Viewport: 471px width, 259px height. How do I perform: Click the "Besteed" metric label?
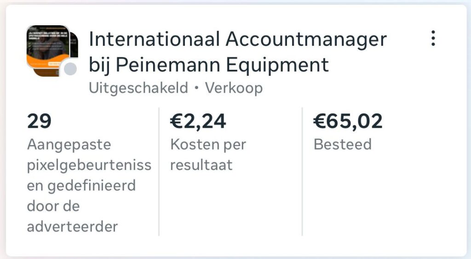point(342,145)
